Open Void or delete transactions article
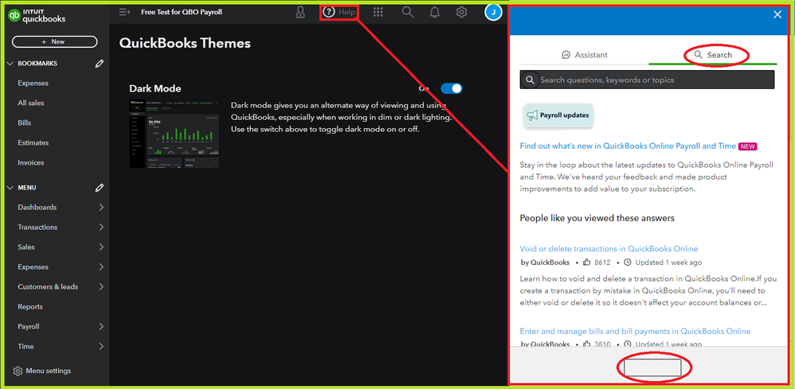The image size is (795, 389). [609, 249]
